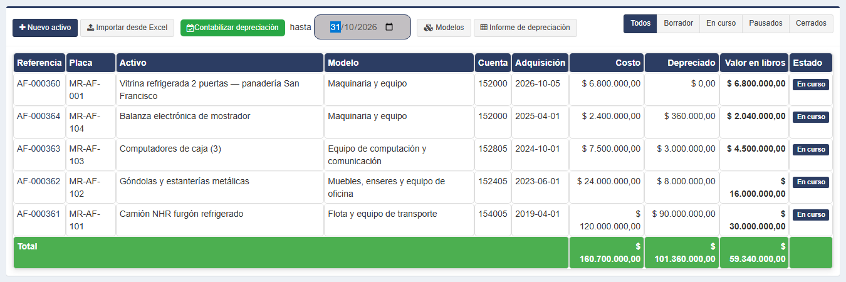
Task: Open asset reference AF-000362
Action: coord(39,181)
